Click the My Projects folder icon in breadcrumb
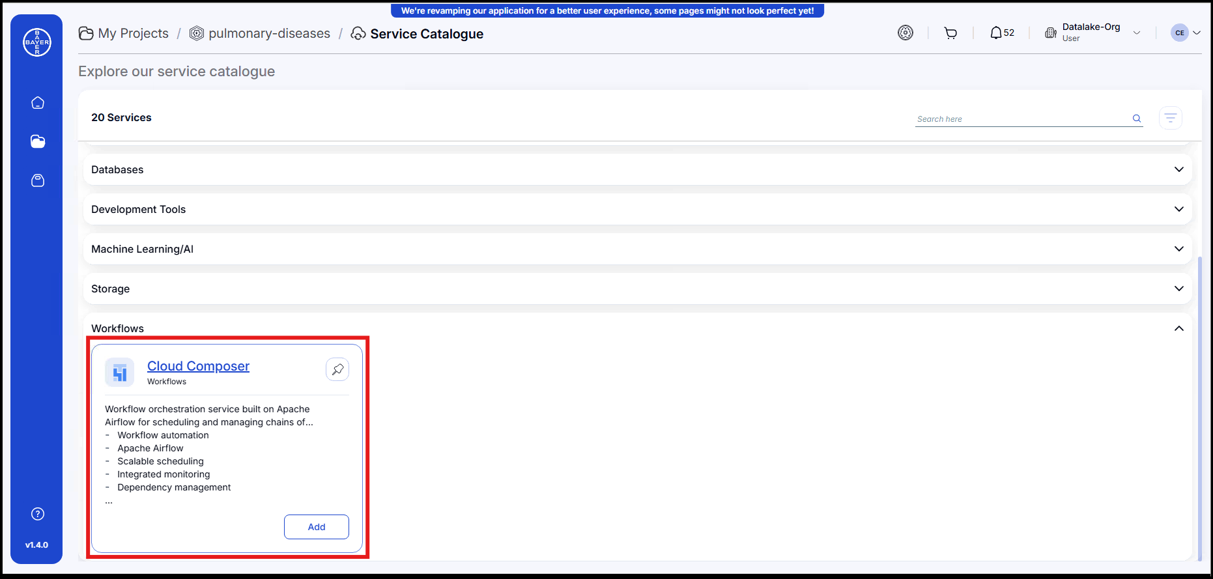Screen dimensions: 1213x579 [x=86, y=33]
